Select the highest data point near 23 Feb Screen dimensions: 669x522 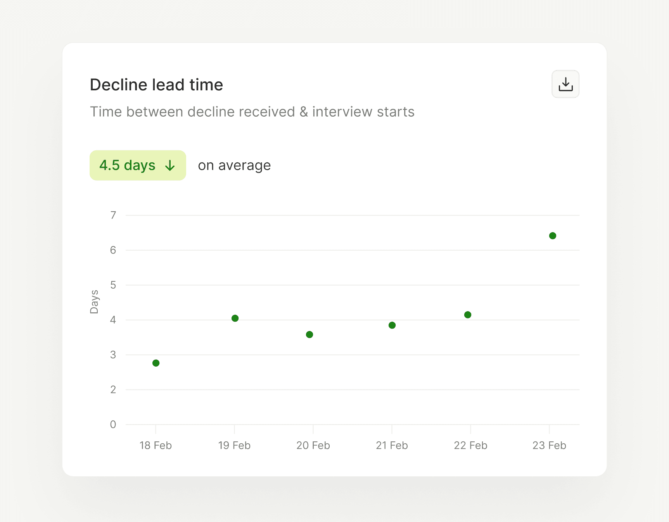(553, 236)
